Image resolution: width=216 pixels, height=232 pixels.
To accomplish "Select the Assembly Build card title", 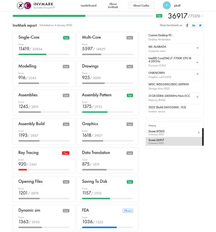I will [31, 124].
